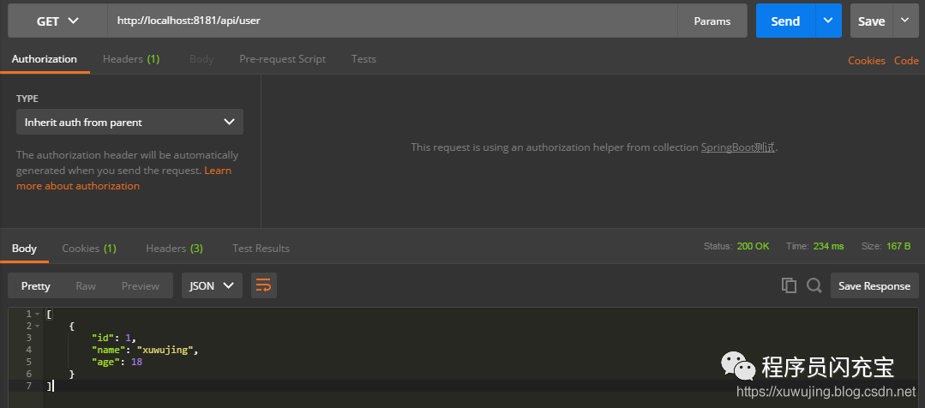Screen dimensions: 925x408
Task: Click the search response icon
Action: point(814,285)
